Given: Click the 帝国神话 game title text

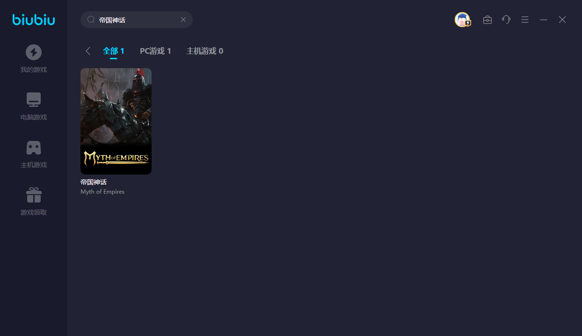Looking at the screenshot, I should point(94,182).
